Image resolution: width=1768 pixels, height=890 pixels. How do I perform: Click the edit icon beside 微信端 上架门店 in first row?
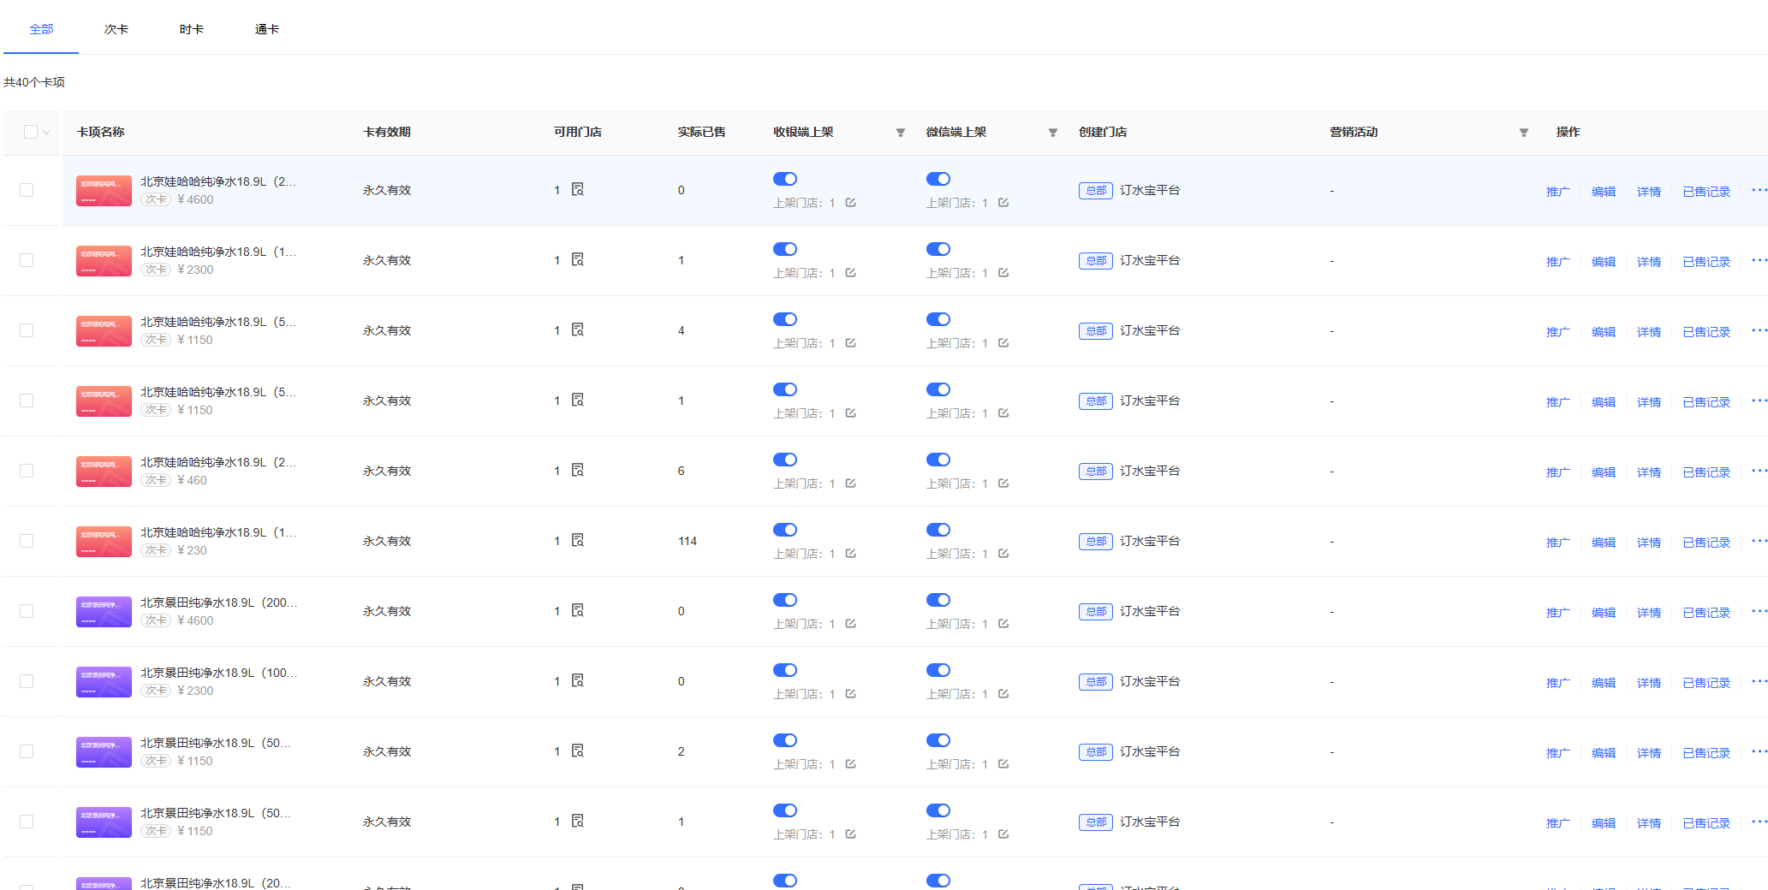pyautogui.click(x=1003, y=203)
